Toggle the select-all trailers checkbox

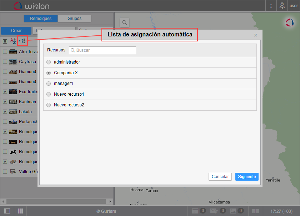click(5, 41)
